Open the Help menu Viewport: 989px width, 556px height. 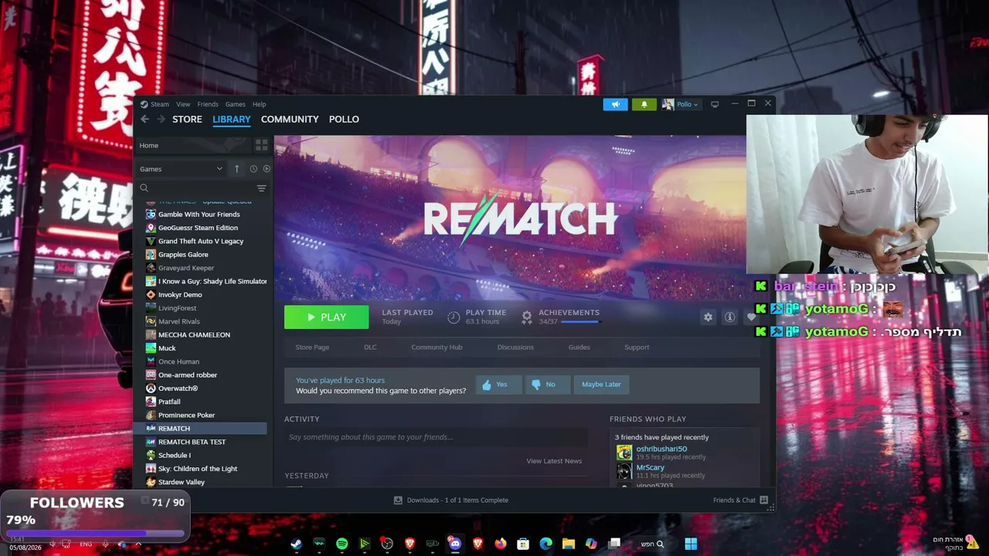260,104
